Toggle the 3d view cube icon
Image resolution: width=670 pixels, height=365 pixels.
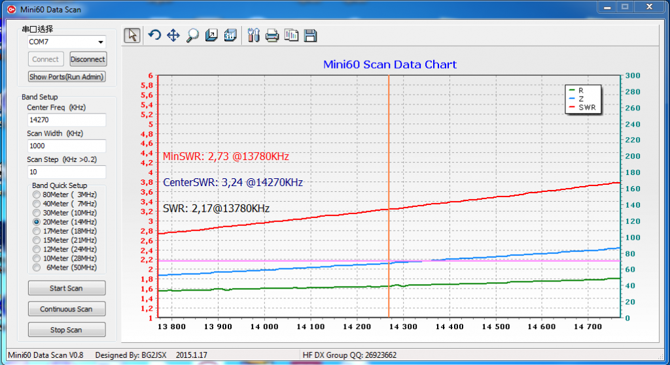pos(230,35)
